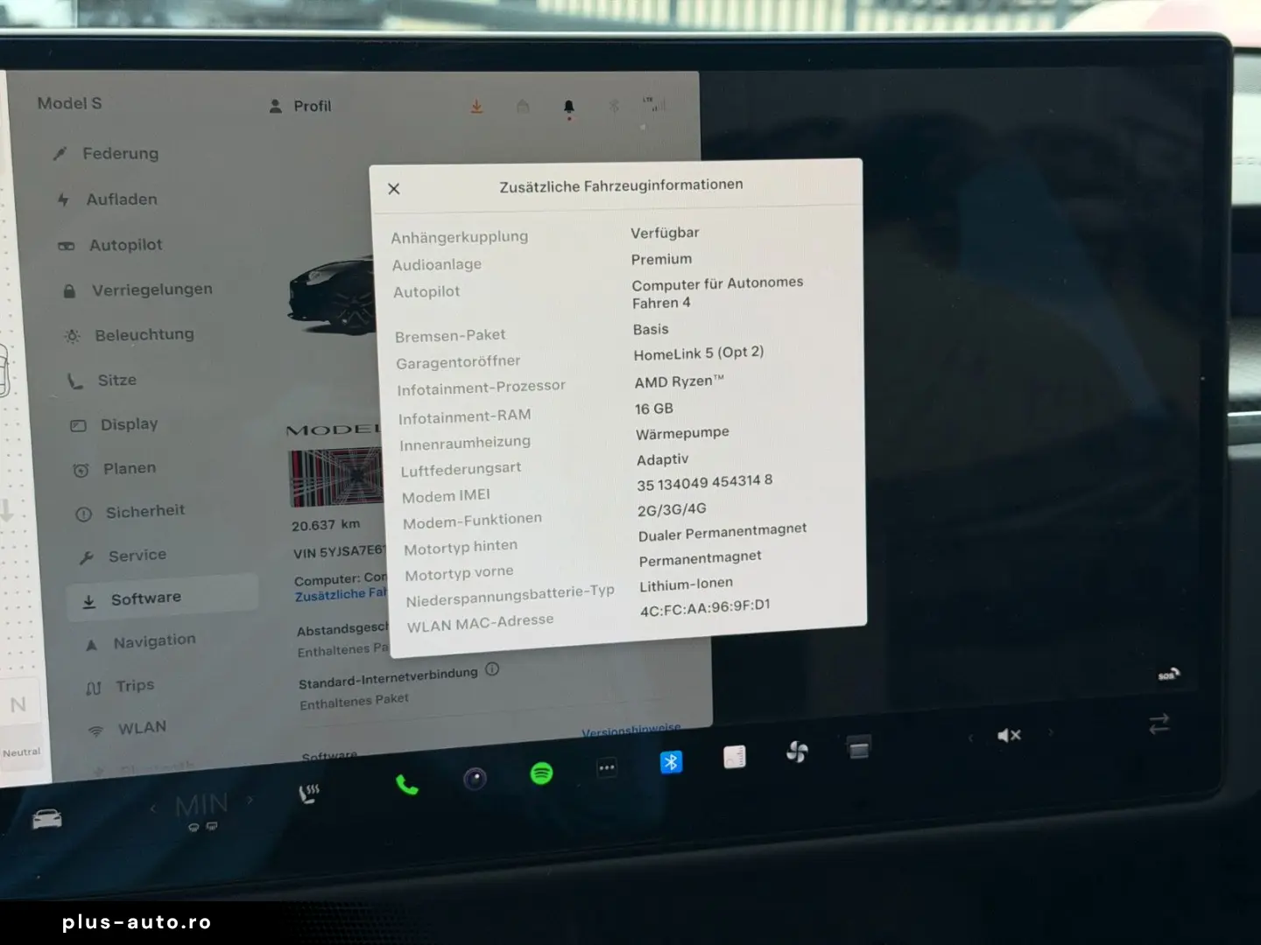This screenshot has height=945, width=1261.
Task: Open the Camera app
Action: point(475,778)
